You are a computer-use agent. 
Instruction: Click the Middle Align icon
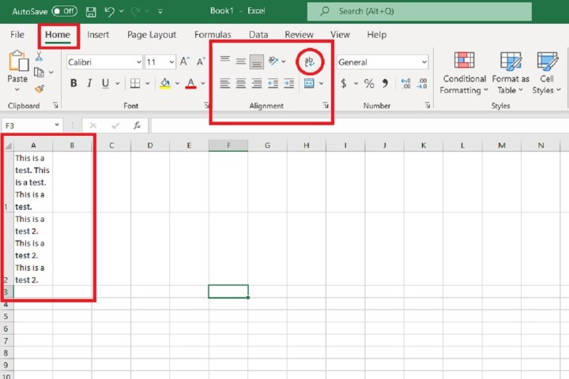click(x=240, y=62)
